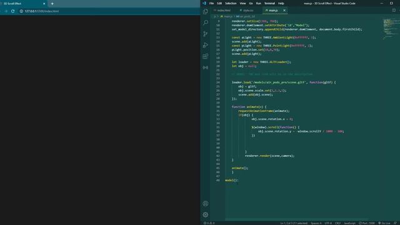The height and width of the screenshot is (225, 400).
Task: Change line endings via CRLF status item
Action: pyautogui.click(x=337, y=223)
